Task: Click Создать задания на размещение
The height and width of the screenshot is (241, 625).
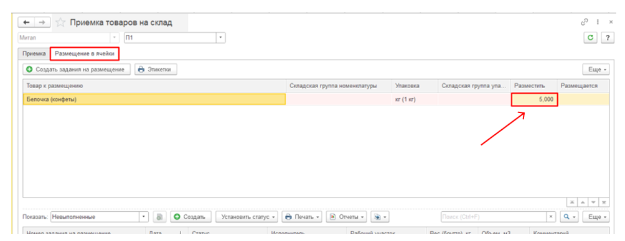Action: 77,69
